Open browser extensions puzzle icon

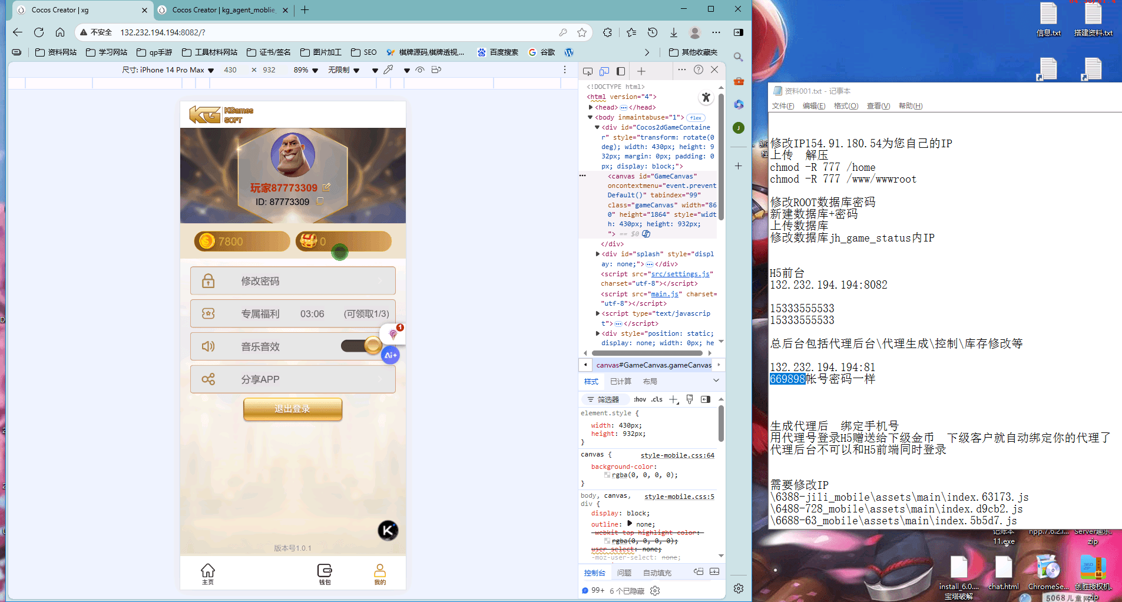pos(607,32)
